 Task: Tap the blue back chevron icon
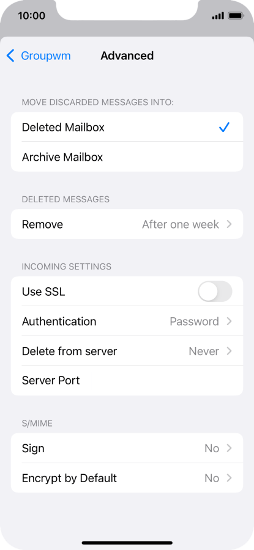tap(10, 56)
